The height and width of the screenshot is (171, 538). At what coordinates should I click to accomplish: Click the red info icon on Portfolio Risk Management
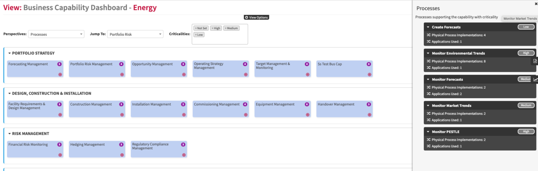122,74
